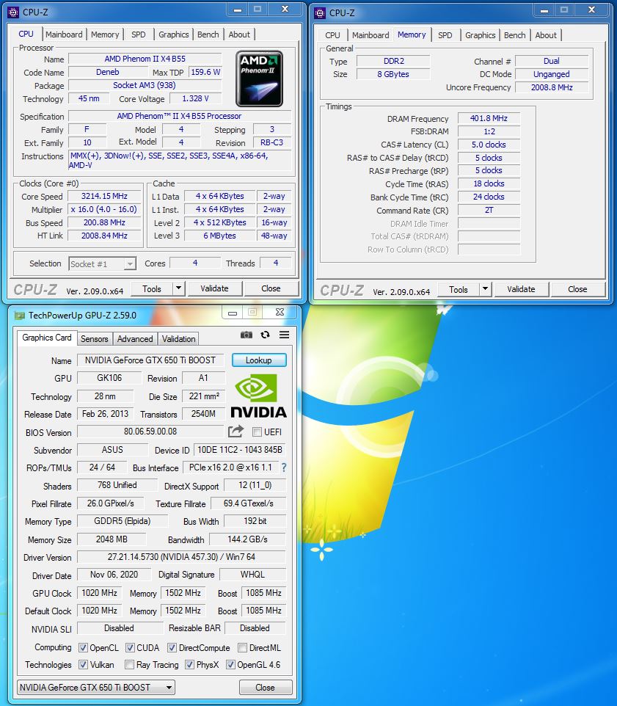This screenshot has height=706, width=617.
Task: Open the Socket #1 selection dropdown
Action: pyautogui.click(x=102, y=263)
